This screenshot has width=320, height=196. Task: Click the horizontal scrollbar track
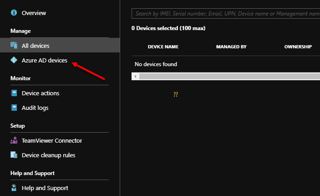tap(229, 77)
